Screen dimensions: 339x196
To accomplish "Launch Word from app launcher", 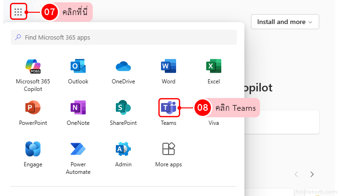I will click(x=169, y=66).
